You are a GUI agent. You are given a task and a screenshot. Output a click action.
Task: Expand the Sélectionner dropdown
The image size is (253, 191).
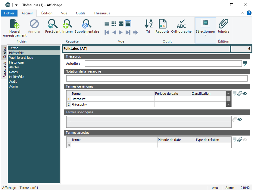(x=205, y=35)
